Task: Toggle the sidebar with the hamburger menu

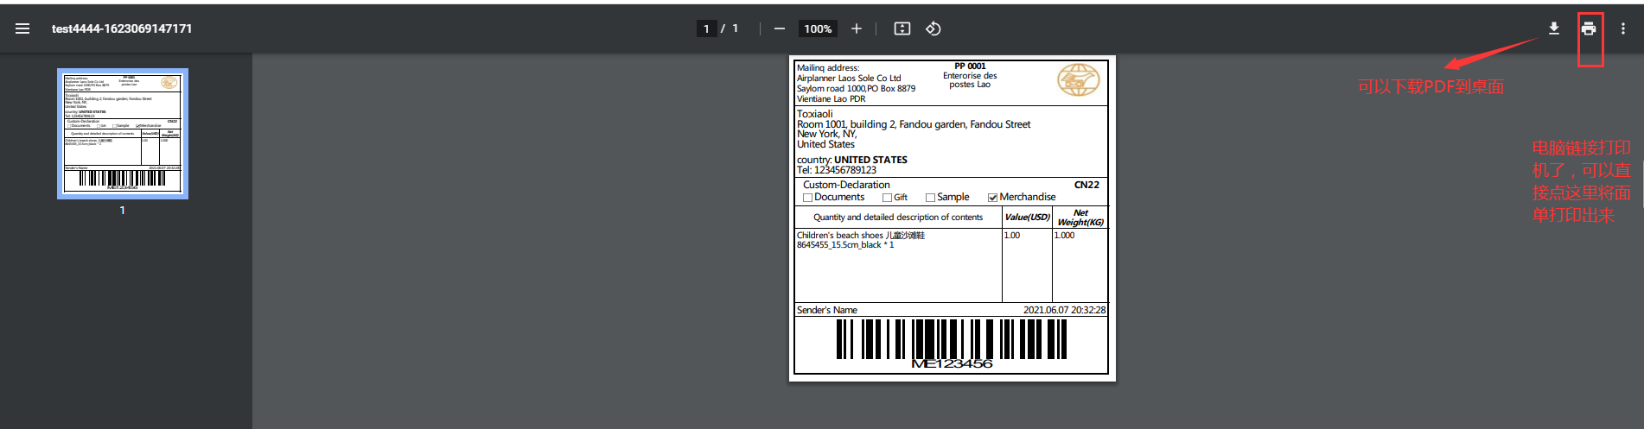Action: [22, 28]
